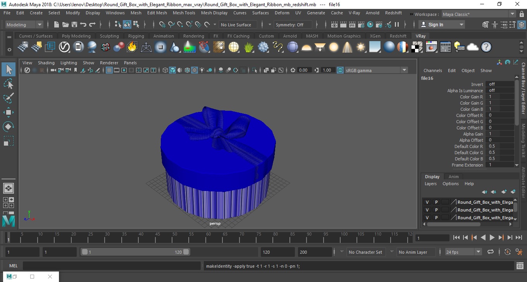Open the Workspace Maya Classic dropdown
This screenshot has height=282, width=527.
(x=479, y=14)
